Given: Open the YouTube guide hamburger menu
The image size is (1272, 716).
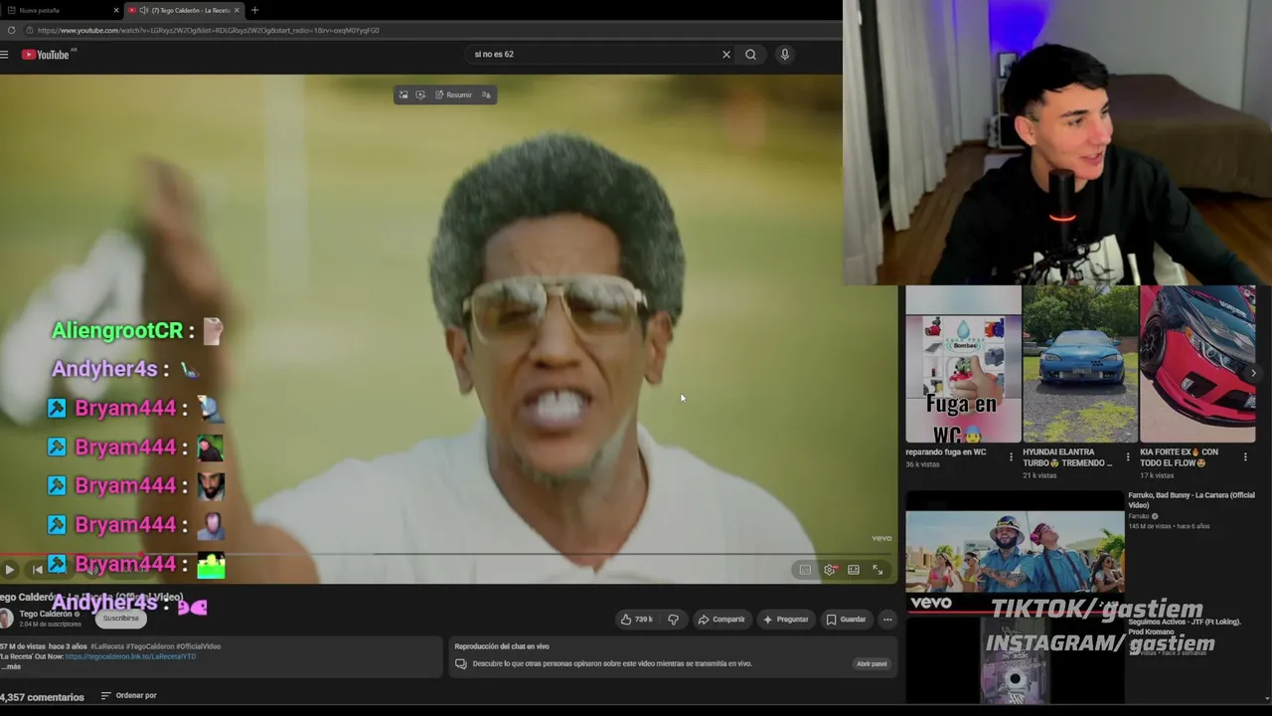Looking at the screenshot, I should tap(5, 55).
